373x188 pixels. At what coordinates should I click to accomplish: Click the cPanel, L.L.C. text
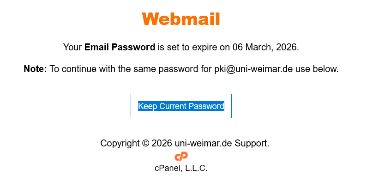click(x=181, y=168)
